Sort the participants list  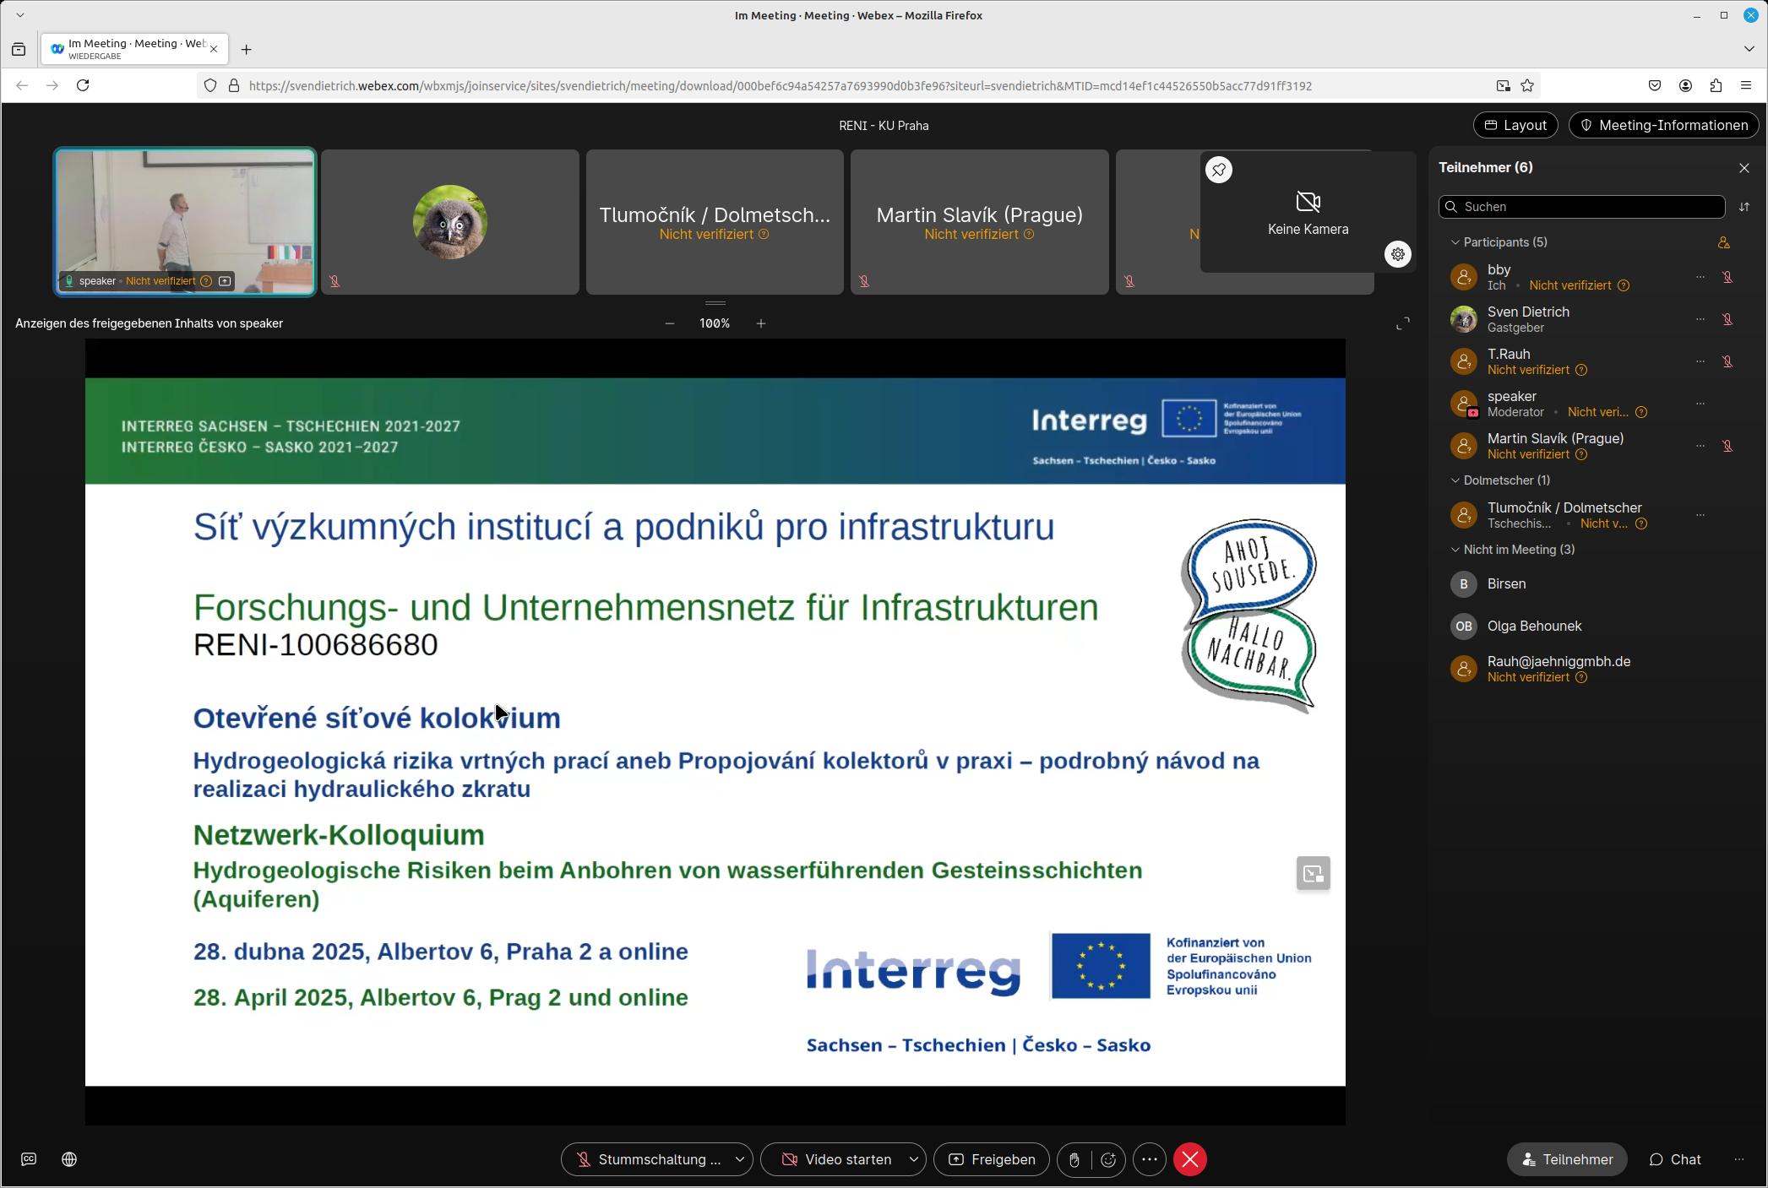click(1744, 207)
